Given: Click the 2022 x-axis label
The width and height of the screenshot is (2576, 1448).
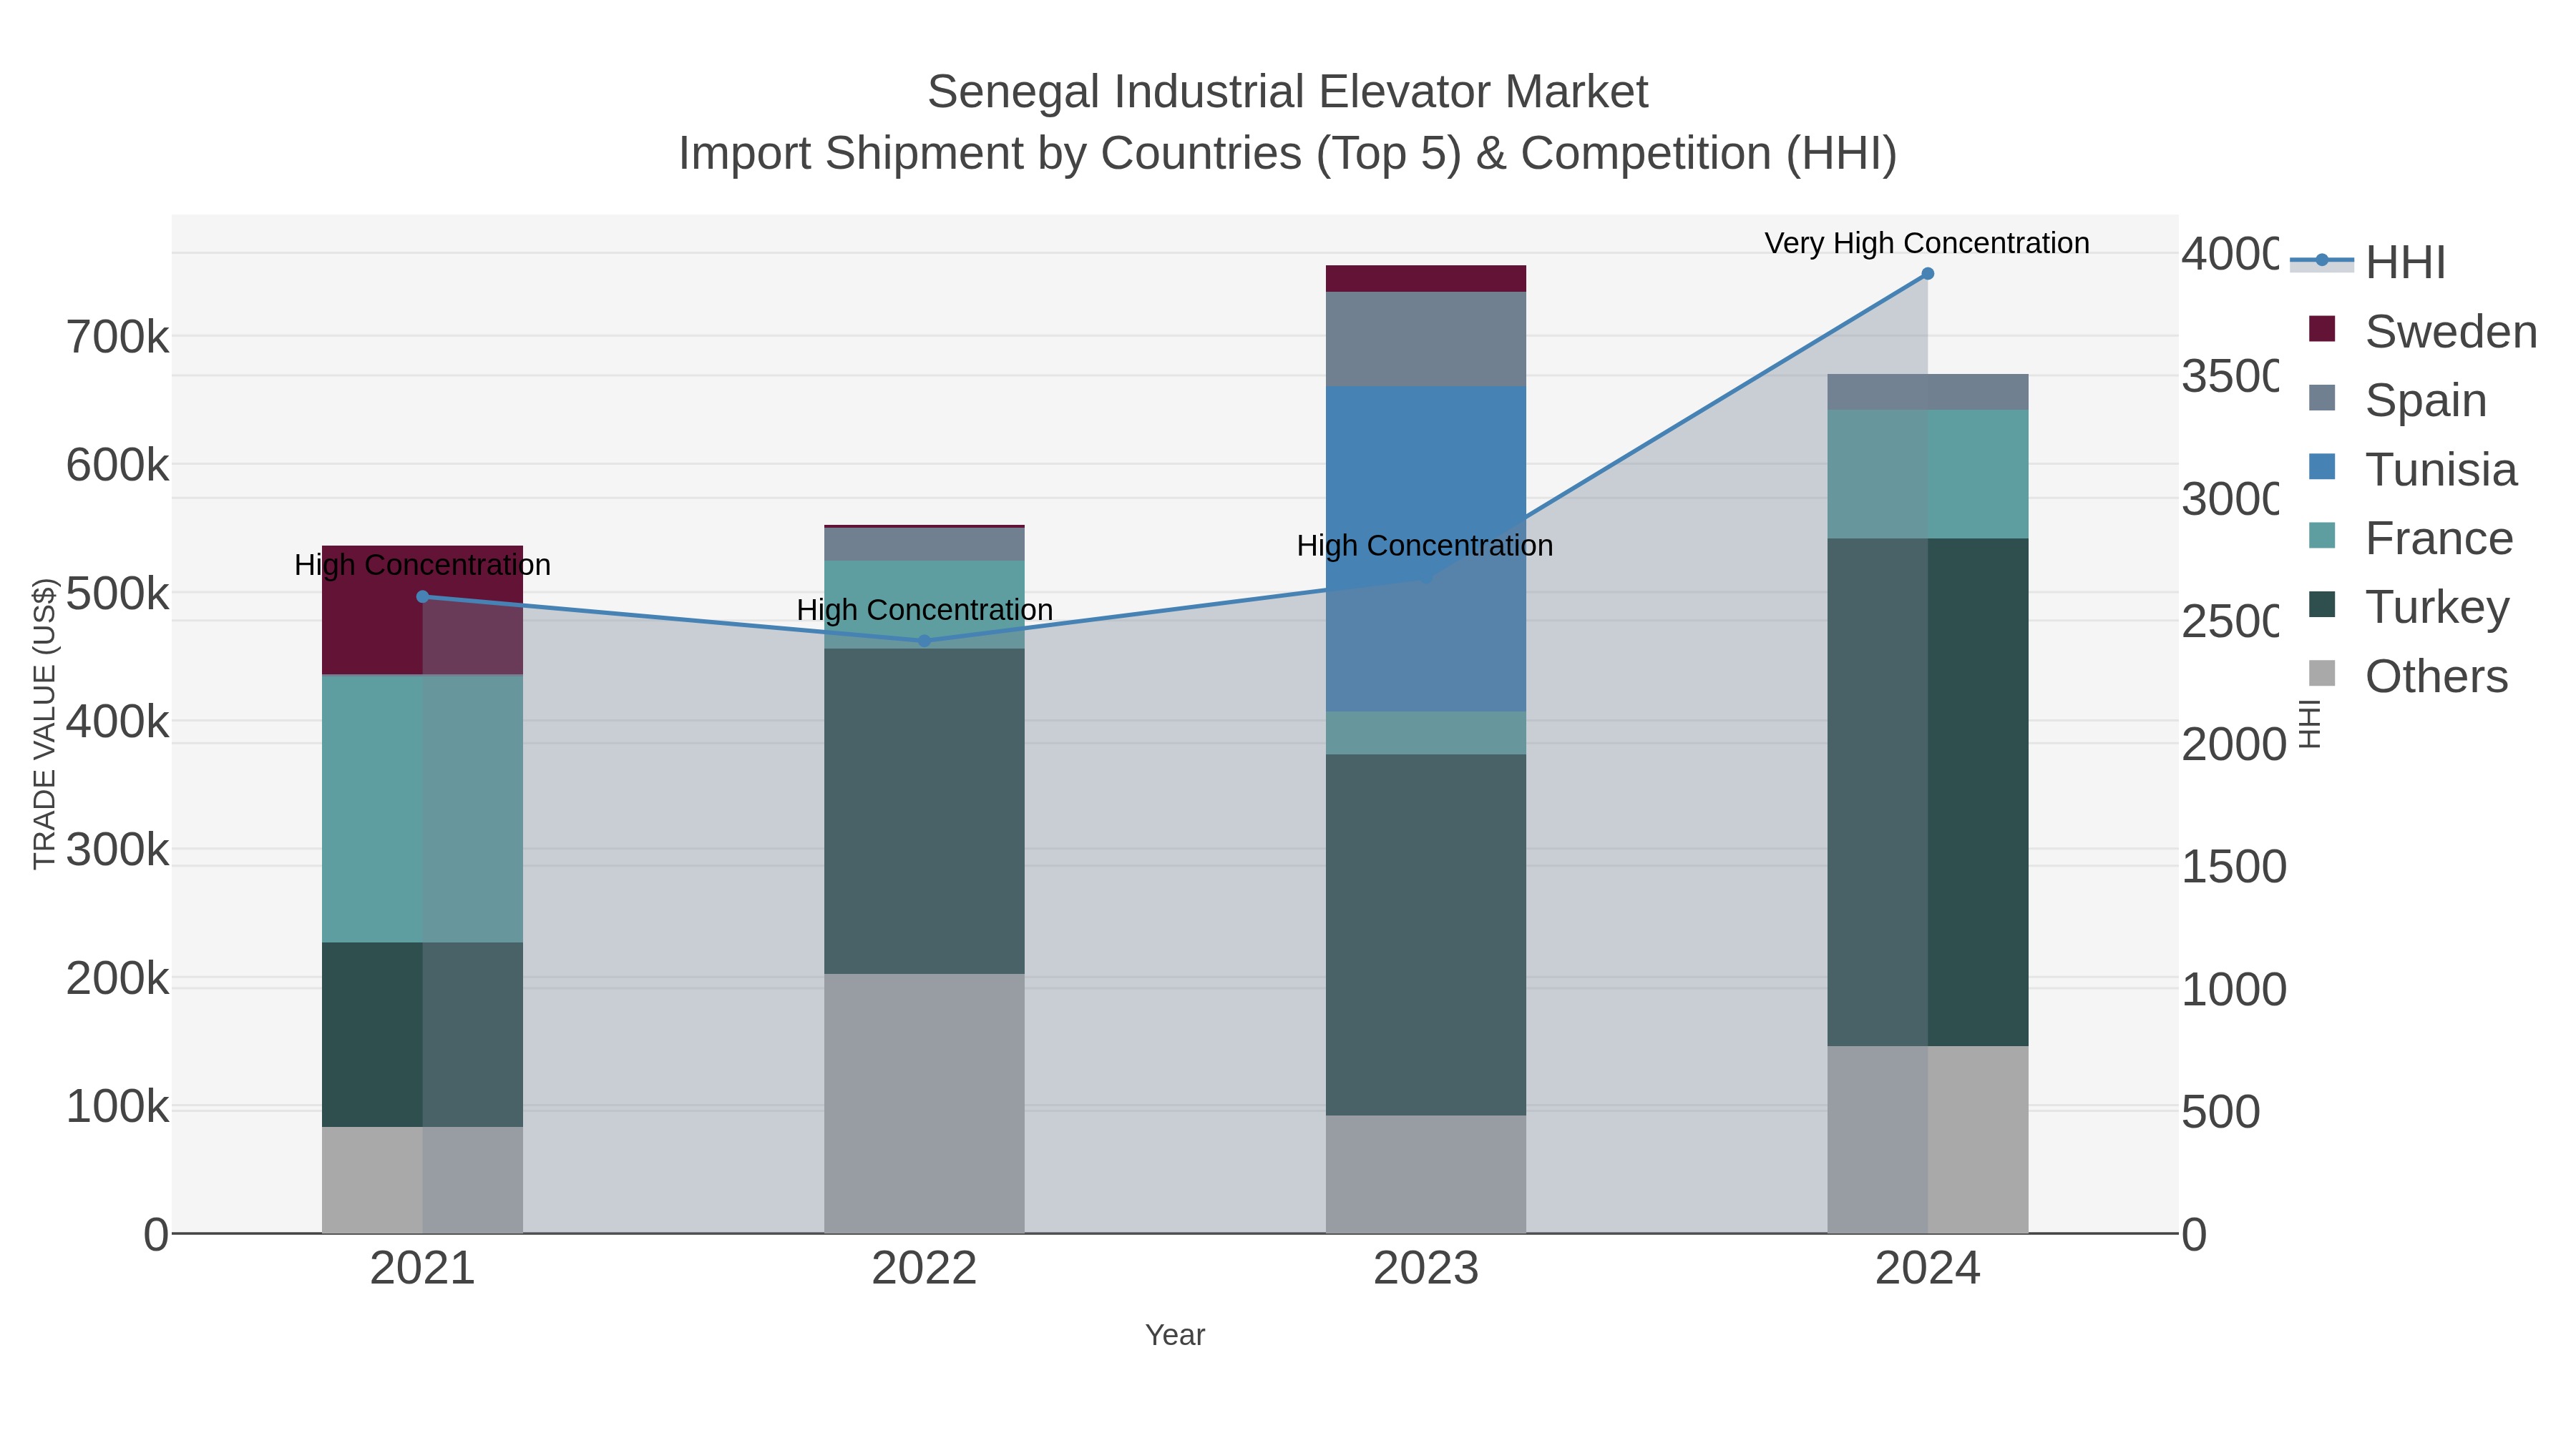Looking at the screenshot, I should click(924, 1268).
